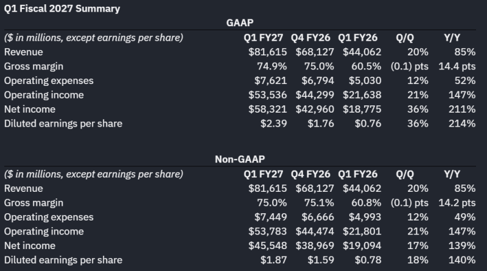This screenshot has width=487, height=271.
Task: Click Non-GAAP Operating income $53,783 cell
Action: click(267, 231)
